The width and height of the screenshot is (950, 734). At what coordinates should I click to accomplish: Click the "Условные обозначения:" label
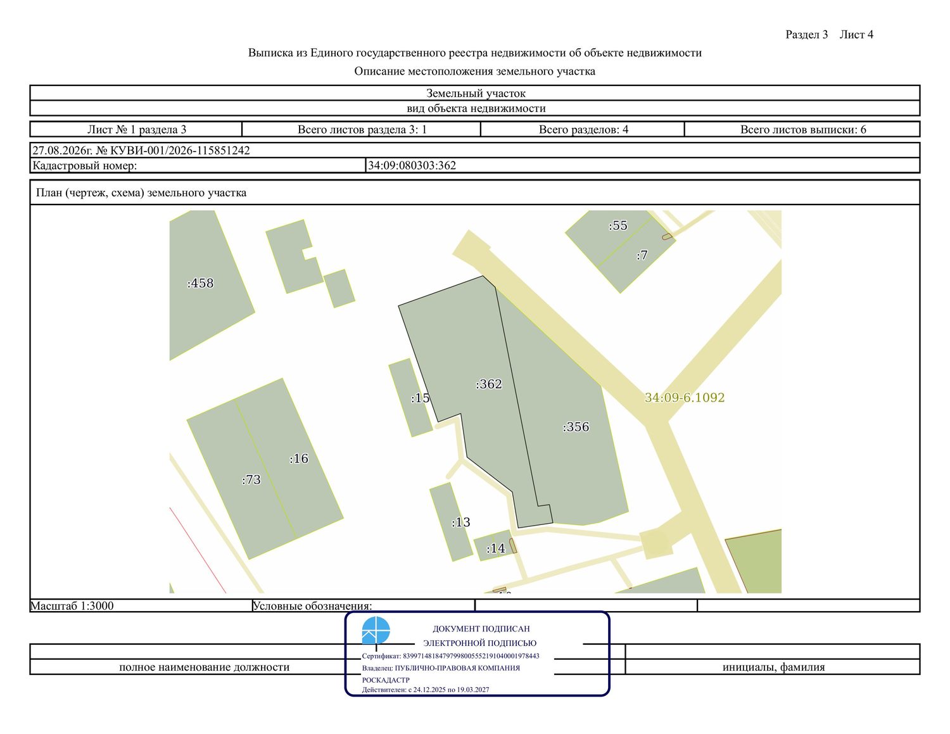pos(312,605)
